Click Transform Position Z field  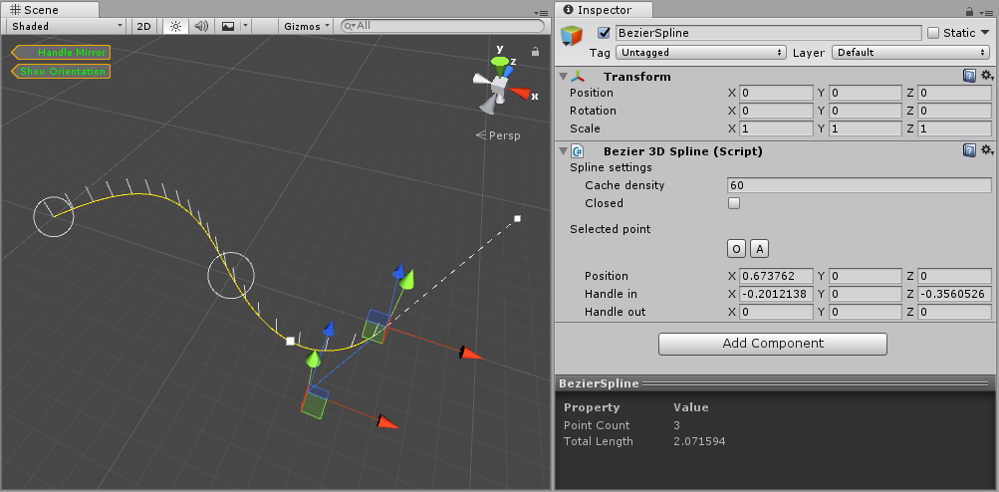coord(954,93)
